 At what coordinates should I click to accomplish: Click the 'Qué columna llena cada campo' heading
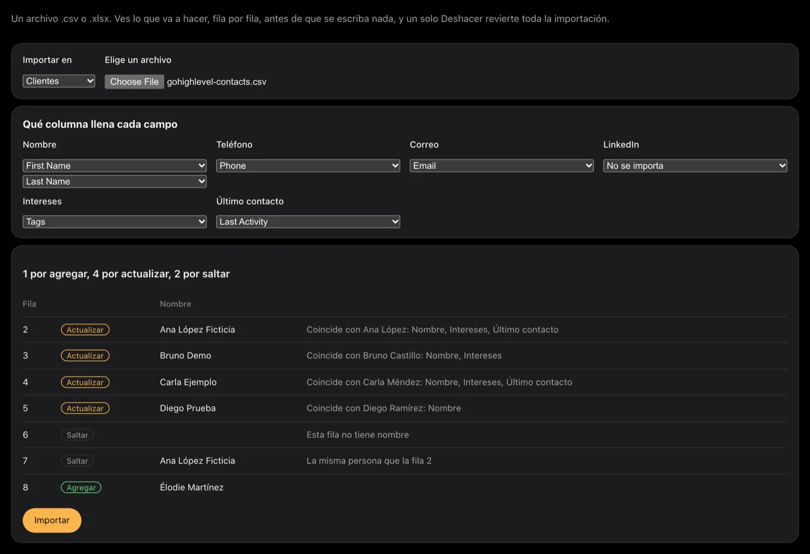[x=100, y=124]
